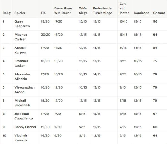Click the Zeit auf Platz 1 header
The width and height of the screenshot is (167, 144).
[x=124, y=8]
